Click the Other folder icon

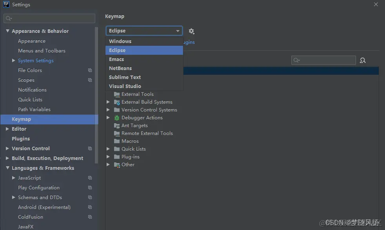coord(117,165)
